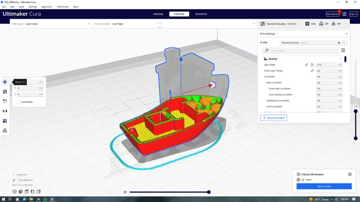Close the Print settings panel
The height and width of the screenshot is (202, 360).
click(x=347, y=34)
